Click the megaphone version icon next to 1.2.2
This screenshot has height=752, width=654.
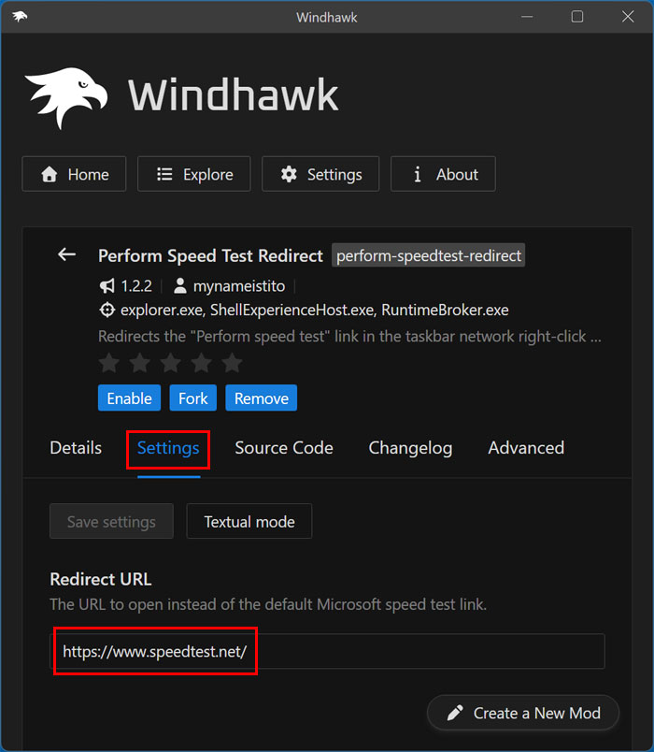[107, 286]
